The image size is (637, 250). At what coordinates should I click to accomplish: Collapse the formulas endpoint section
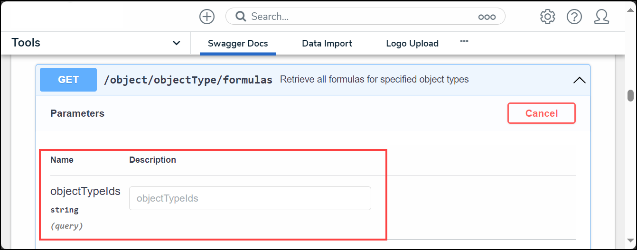coord(579,80)
